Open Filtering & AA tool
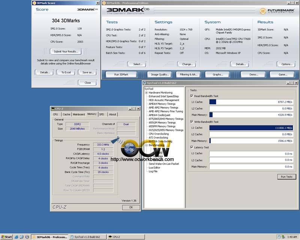Screen dimensions: 300x240 coord(188,75)
